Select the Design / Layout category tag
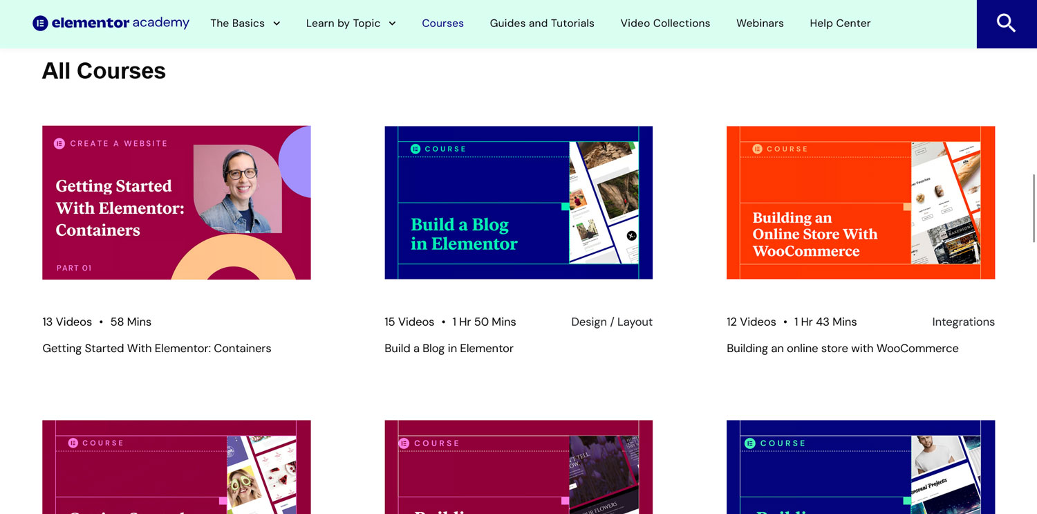 coord(611,322)
